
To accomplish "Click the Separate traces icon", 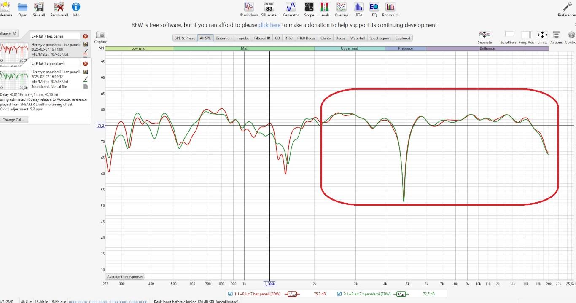I will pyautogui.click(x=484, y=35).
